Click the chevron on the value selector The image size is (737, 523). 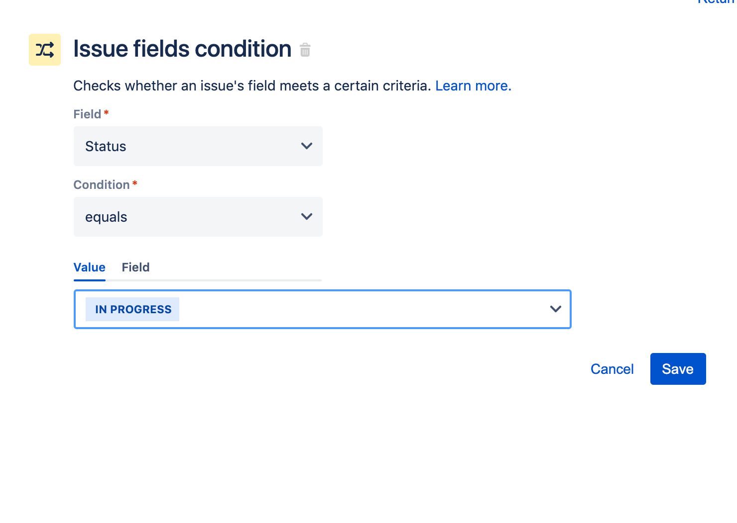point(555,309)
